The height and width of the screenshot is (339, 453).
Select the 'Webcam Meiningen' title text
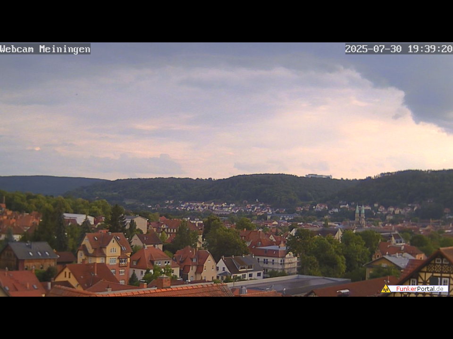[x=45, y=48]
